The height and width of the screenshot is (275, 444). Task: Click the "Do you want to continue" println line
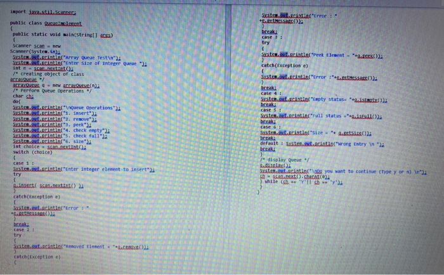pos(343,172)
